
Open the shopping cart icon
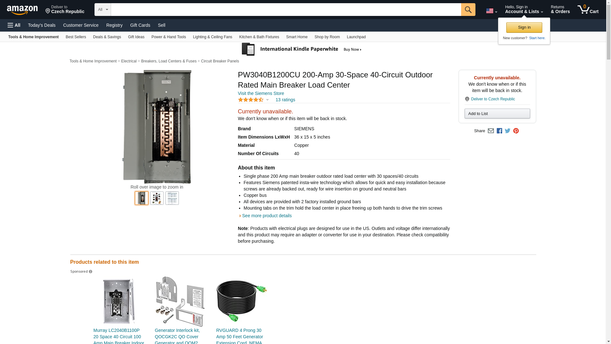tap(588, 10)
